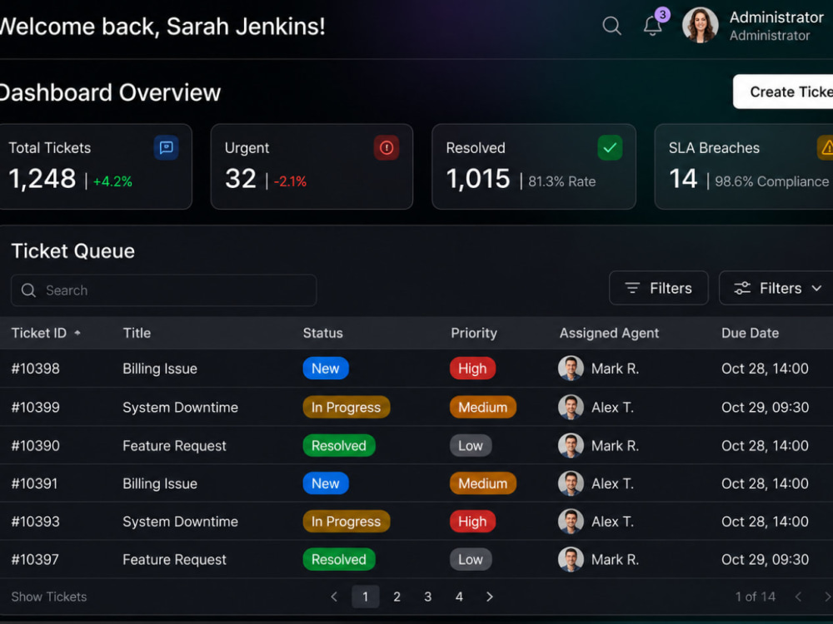
Task: Click the Status column header
Action: (x=323, y=333)
